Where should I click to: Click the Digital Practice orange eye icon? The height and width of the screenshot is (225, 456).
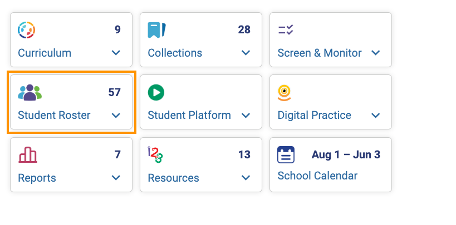coord(285,92)
